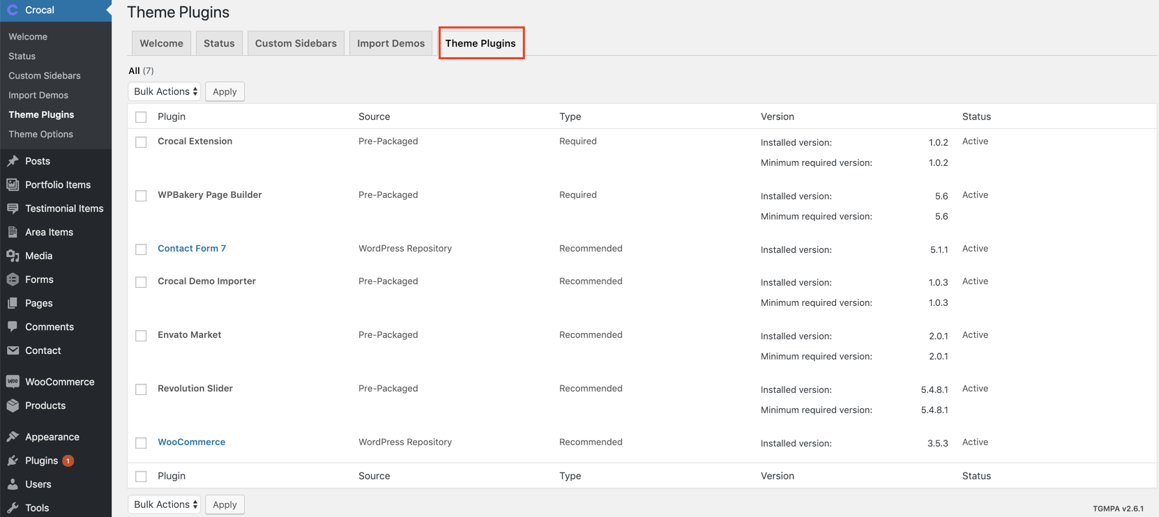The image size is (1159, 517).
Task: Tick the select-all checkbox in table footer
Action: [x=141, y=477]
